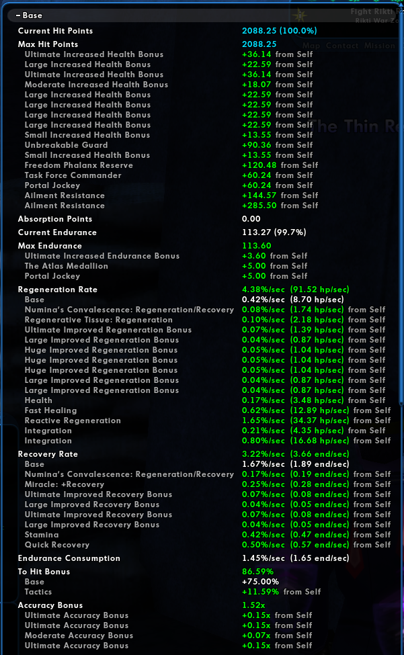Screen dimensions: 404x655
Task: Select the Current Endurance row label
Action: 57,232
